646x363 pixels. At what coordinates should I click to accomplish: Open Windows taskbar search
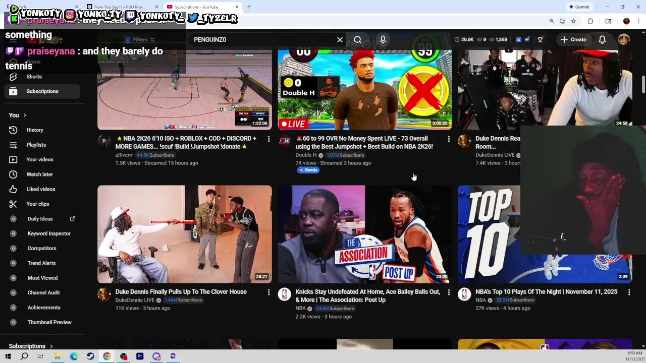(24, 356)
